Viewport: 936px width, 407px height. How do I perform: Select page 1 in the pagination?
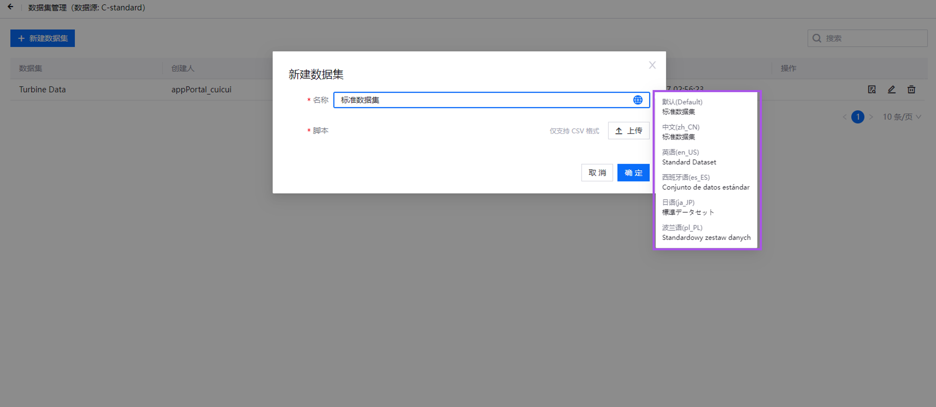[858, 117]
